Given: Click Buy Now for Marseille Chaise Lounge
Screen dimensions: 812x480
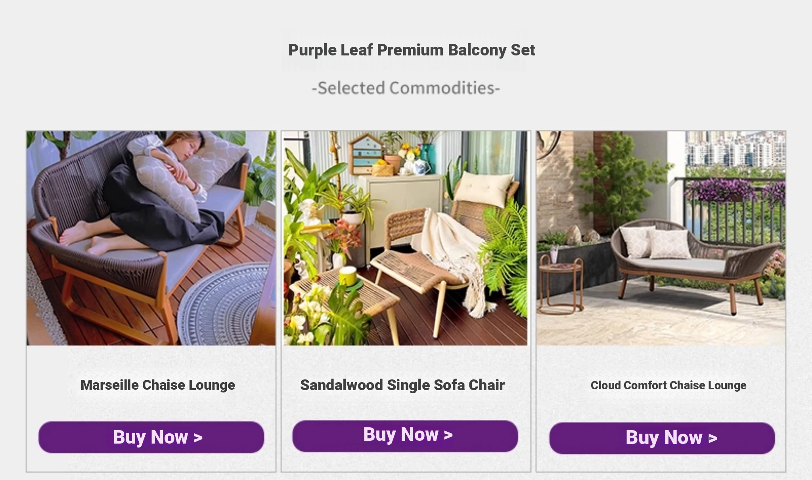Looking at the screenshot, I should 151,437.
